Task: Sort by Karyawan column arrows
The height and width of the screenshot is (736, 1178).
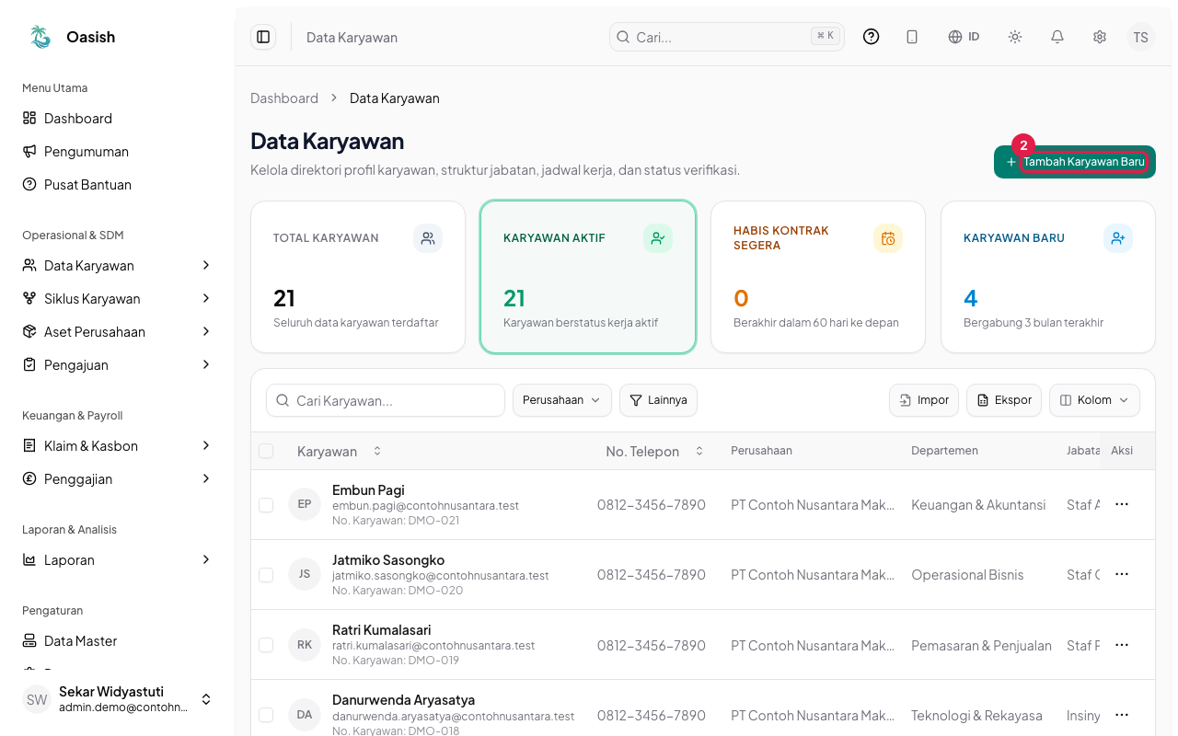Action: [x=377, y=451]
